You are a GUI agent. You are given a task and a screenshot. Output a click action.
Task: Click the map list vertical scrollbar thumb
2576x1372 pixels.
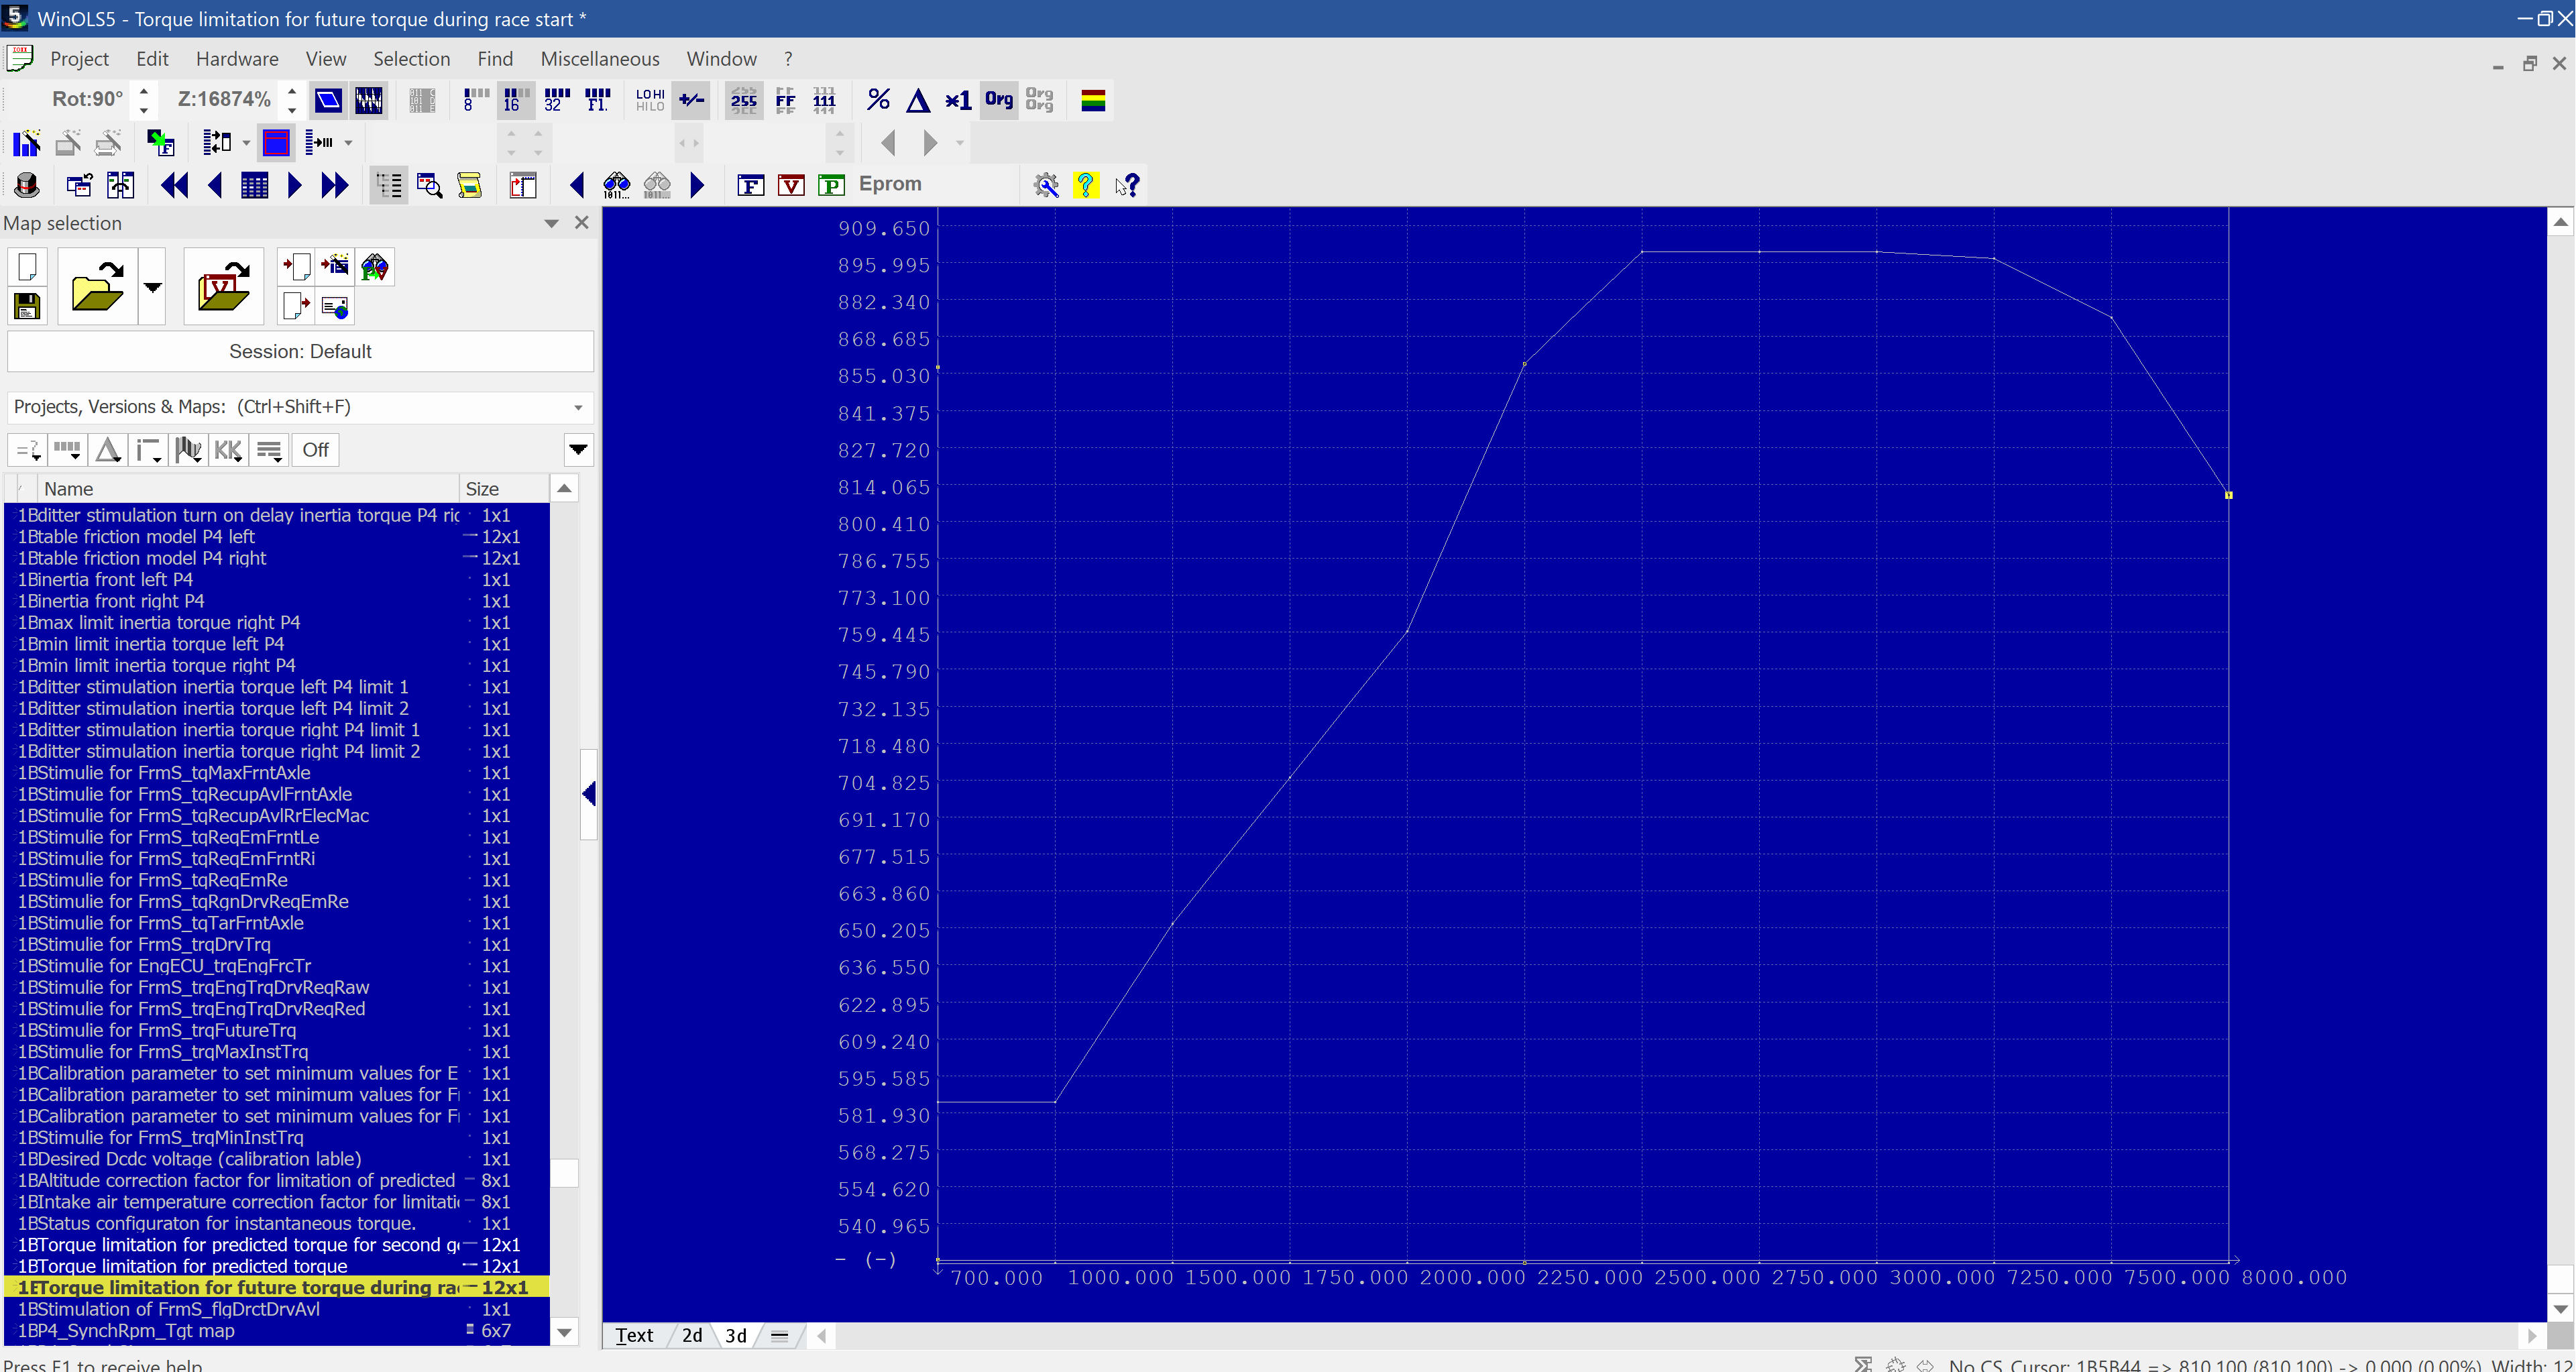click(564, 1172)
